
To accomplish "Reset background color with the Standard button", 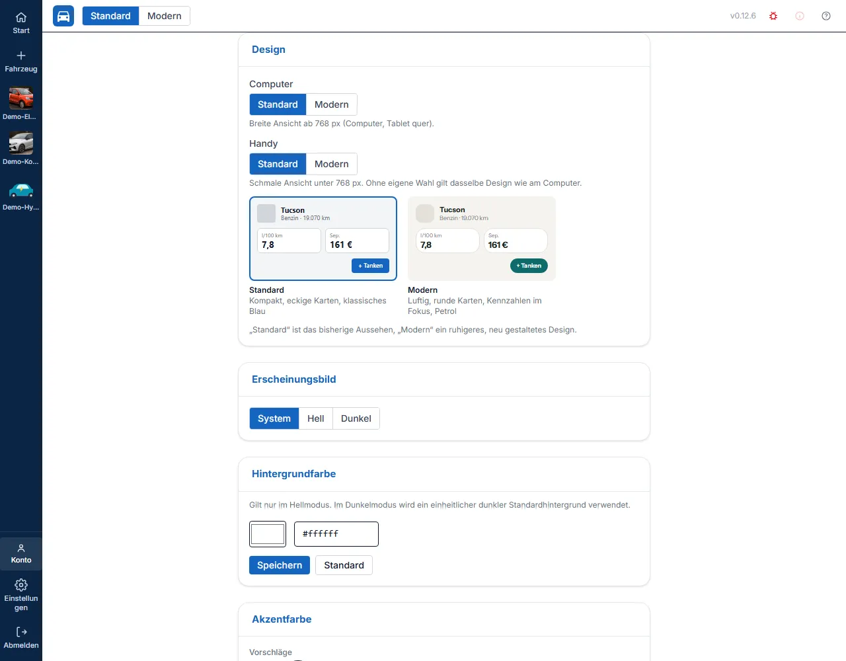I will [344, 565].
